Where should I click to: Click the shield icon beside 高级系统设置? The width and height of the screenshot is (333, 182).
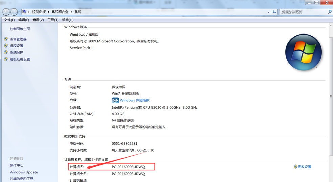(x=6, y=59)
